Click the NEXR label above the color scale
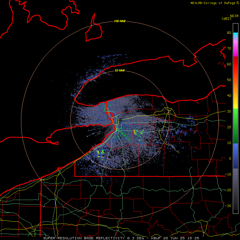The image size is (240, 240). (x=234, y=16)
